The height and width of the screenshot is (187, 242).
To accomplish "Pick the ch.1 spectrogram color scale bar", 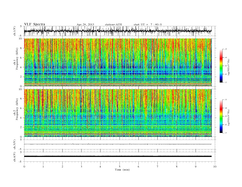I will [221, 66].
